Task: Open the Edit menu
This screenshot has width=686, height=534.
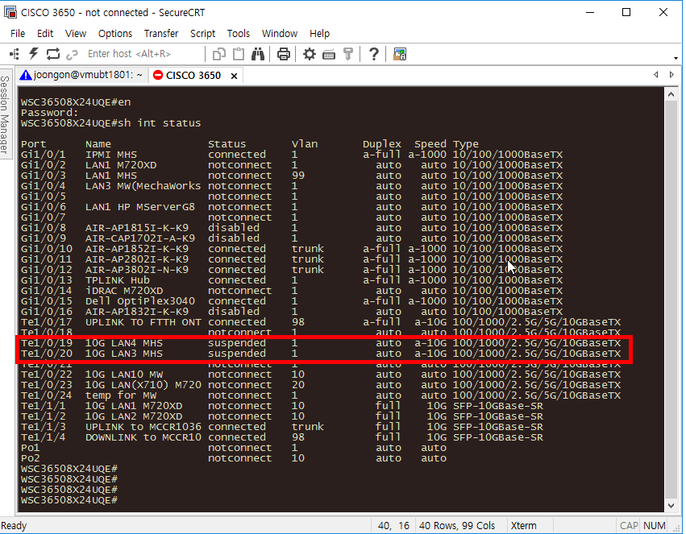Action: point(45,34)
